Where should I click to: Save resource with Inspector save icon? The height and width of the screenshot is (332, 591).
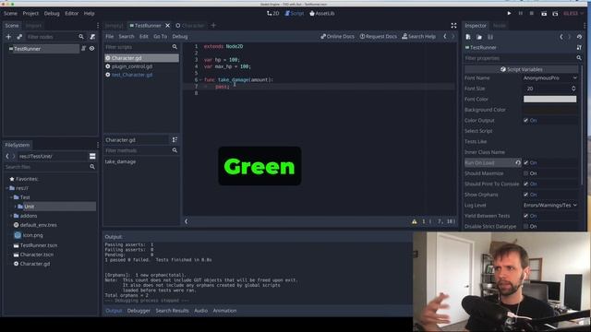(490, 37)
